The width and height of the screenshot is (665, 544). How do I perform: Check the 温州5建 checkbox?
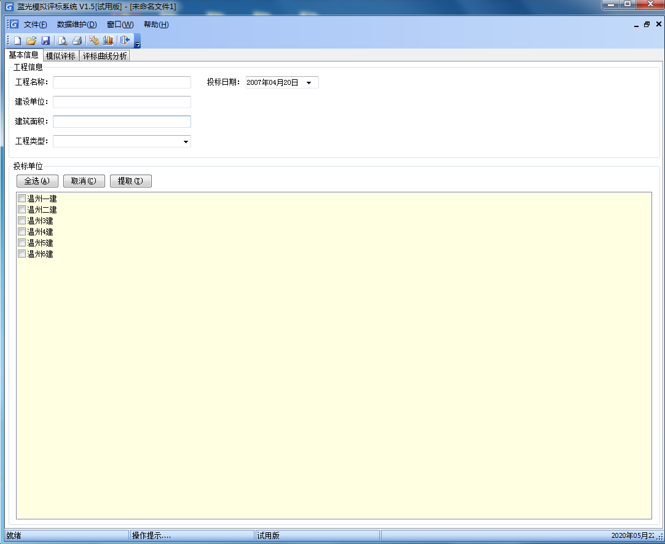pyautogui.click(x=22, y=243)
